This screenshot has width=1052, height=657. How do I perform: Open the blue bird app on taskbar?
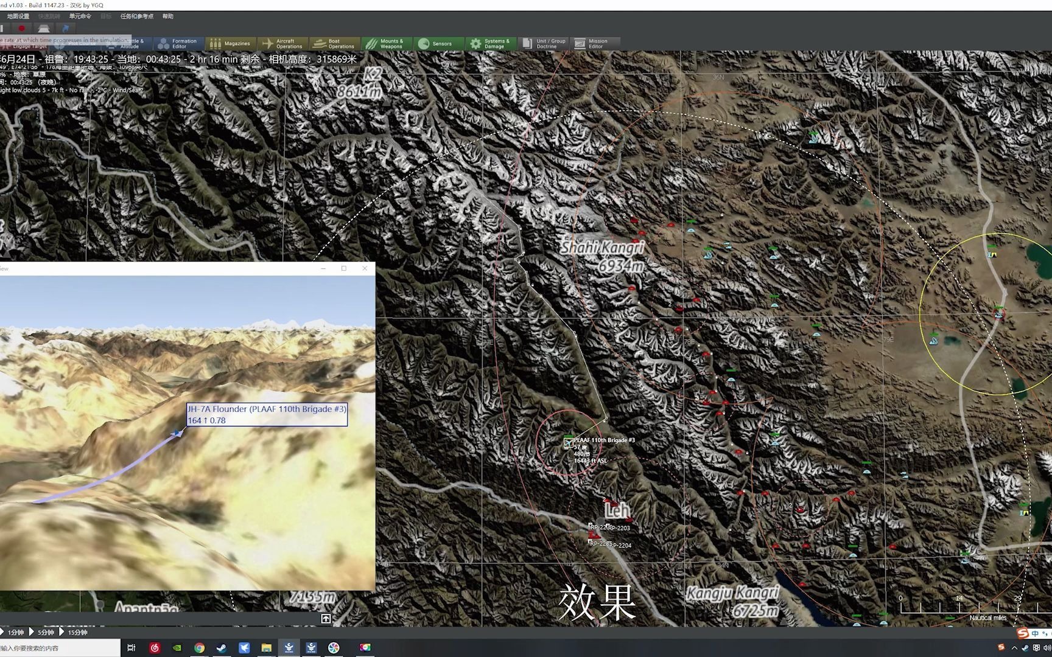pyautogui.click(x=244, y=648)
